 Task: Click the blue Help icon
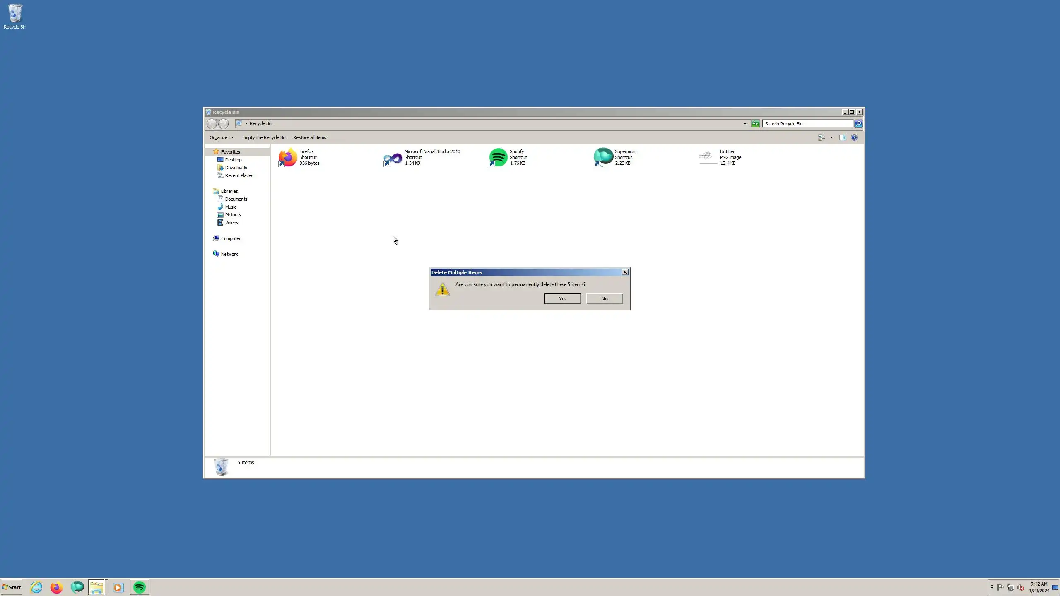[854, 137]
